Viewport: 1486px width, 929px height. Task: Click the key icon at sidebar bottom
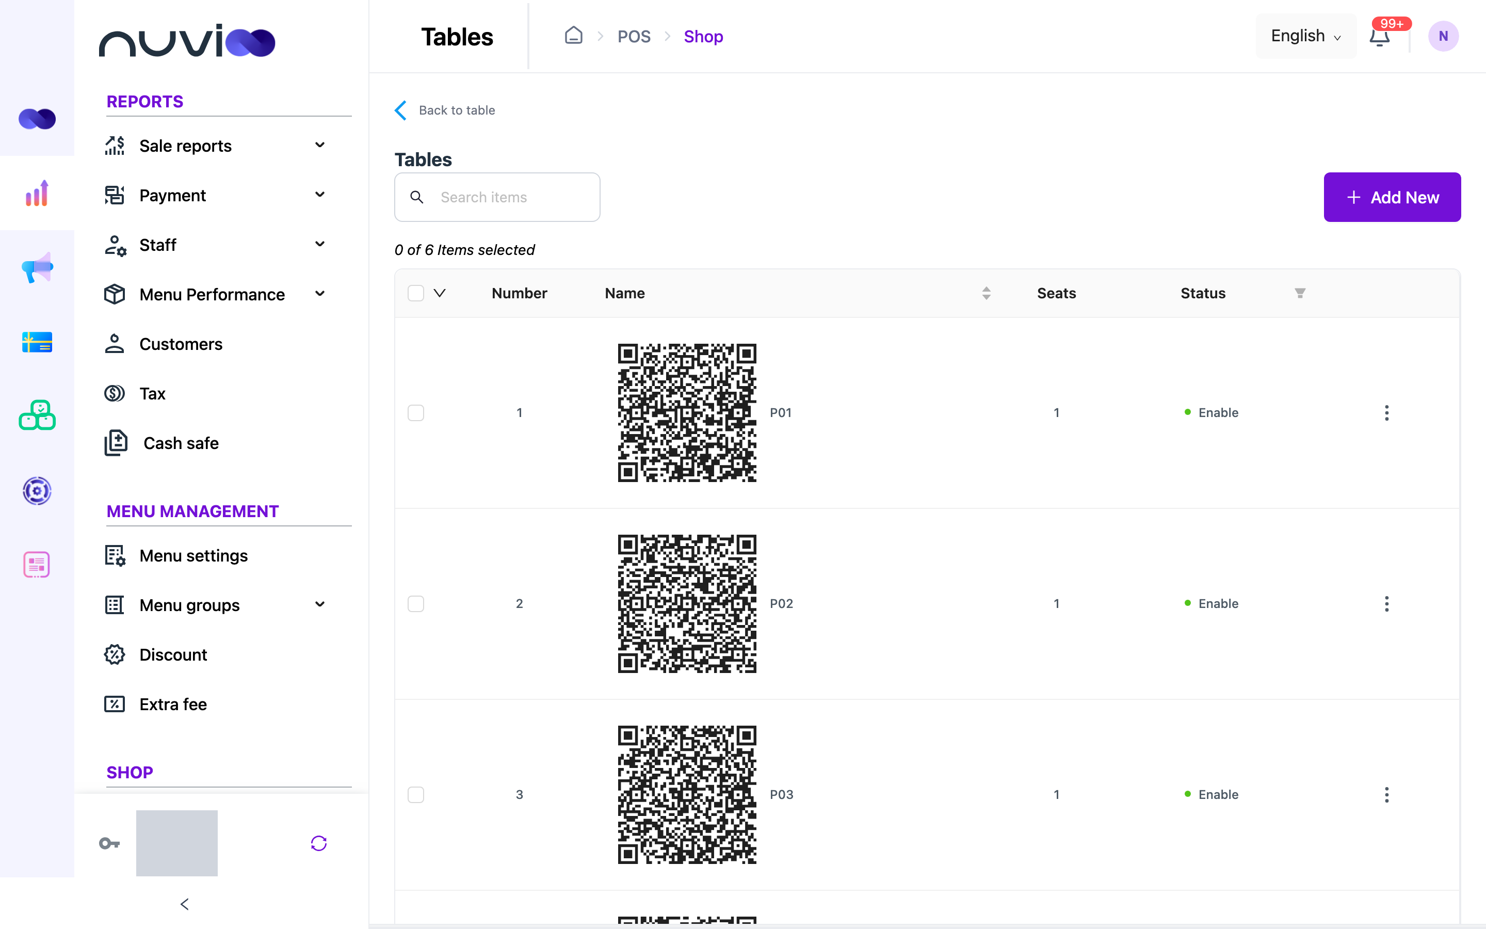(109, 844)
